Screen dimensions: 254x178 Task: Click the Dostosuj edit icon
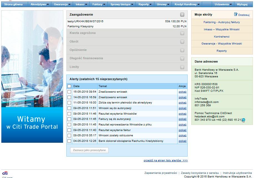pos(236,14)
